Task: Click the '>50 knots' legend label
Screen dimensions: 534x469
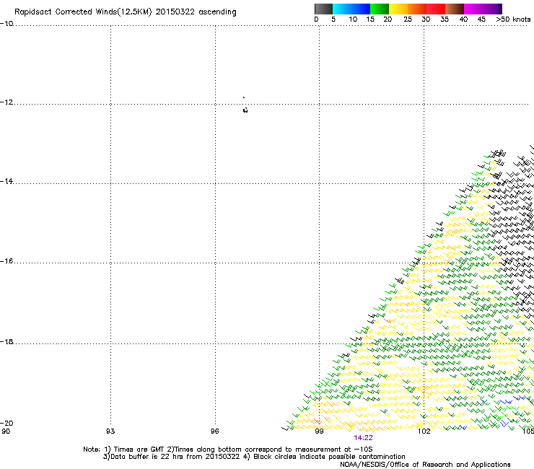Action: tap(513, 19)
